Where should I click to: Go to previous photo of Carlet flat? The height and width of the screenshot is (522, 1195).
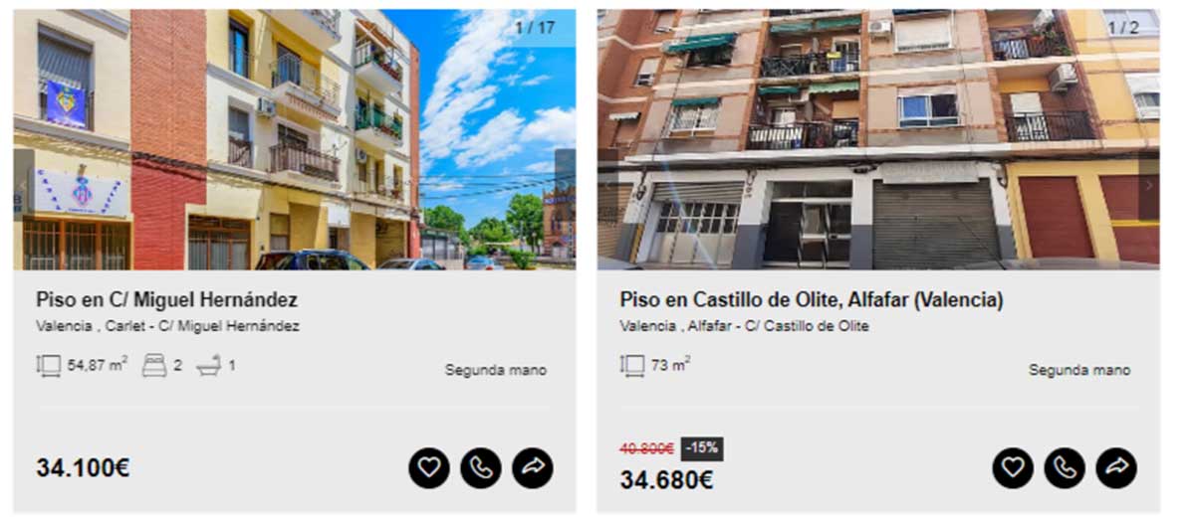(23, 185)
